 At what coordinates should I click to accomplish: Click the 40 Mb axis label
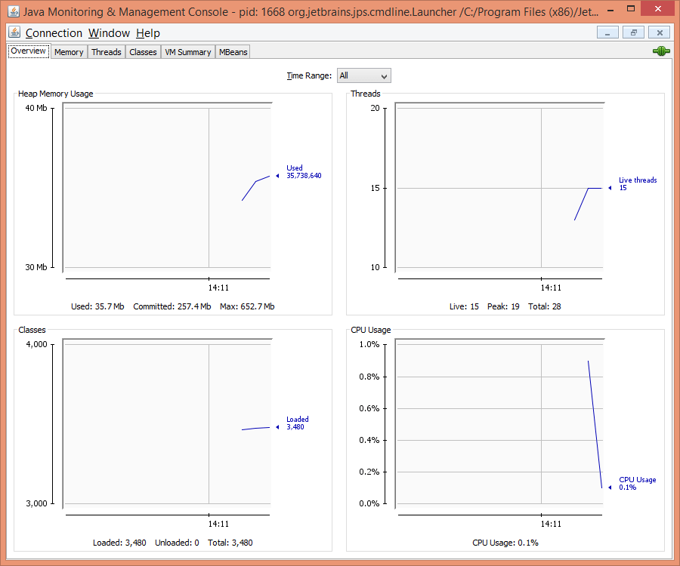[x=36, y=108]
